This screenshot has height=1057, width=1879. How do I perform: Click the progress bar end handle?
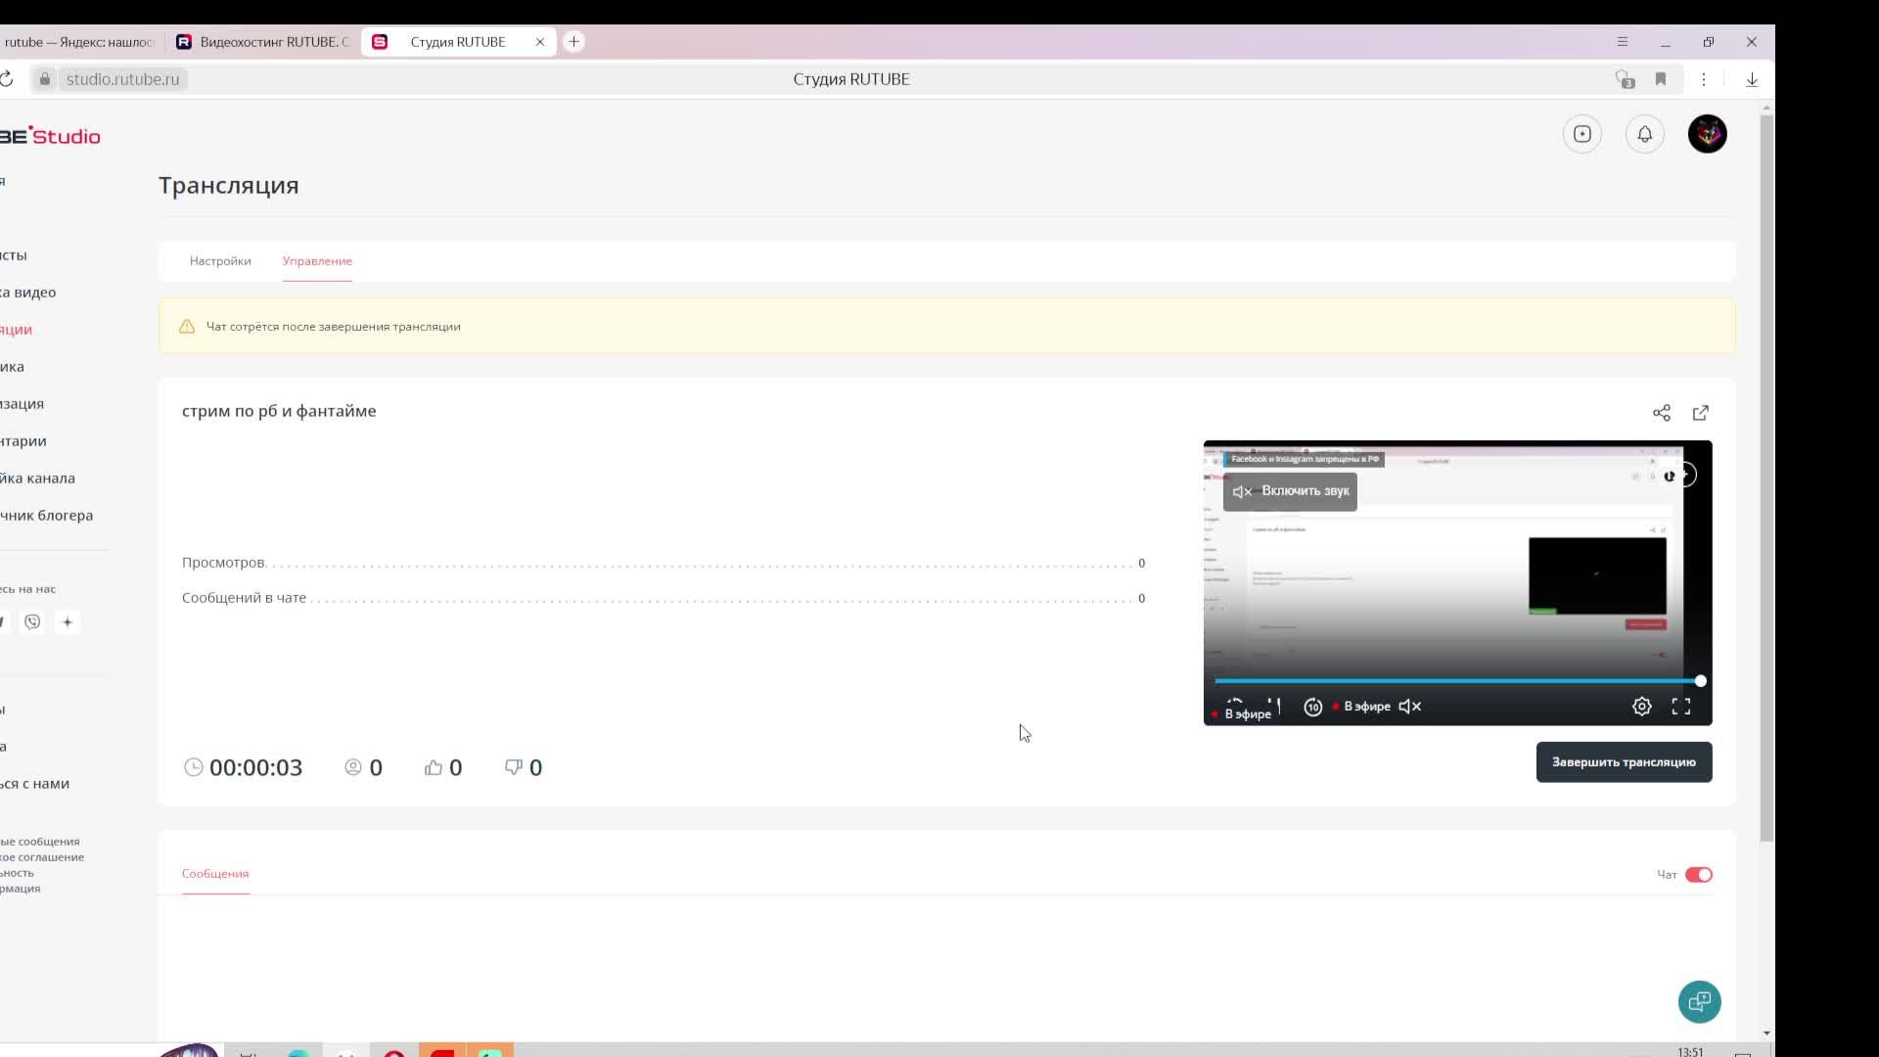(1701, 681)
